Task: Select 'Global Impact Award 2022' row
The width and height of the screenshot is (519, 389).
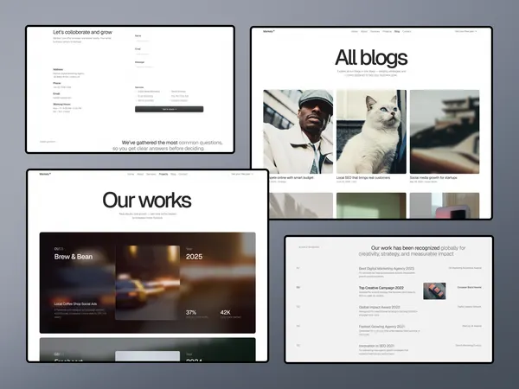Action: tap(389, 309)
